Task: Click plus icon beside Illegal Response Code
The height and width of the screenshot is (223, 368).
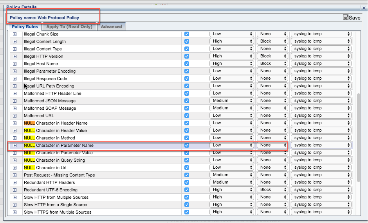Action: 15,78
